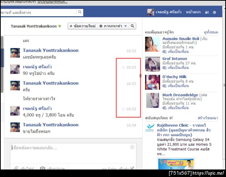Click the conversation title Tanasak Yonttrakankoon
This screenshot has height=177, width=226.
(x=34, y=26)
